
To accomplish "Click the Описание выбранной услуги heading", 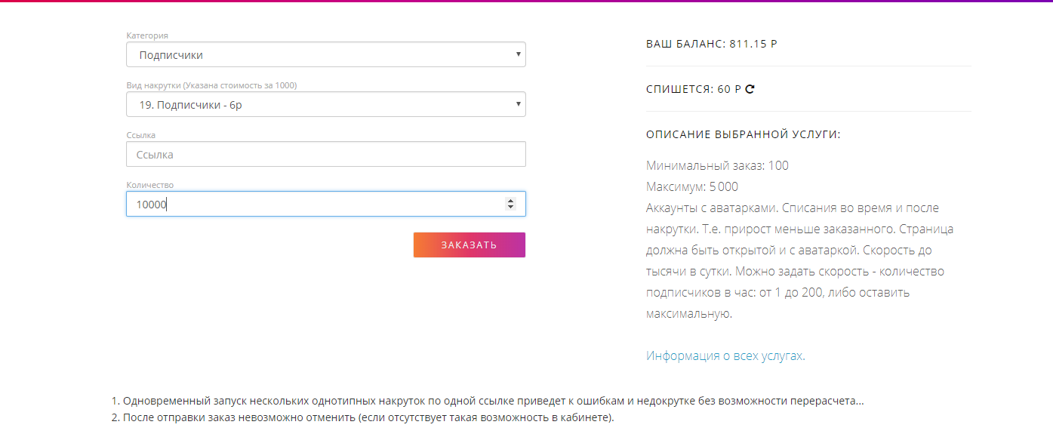I will [x=743, y=134].
